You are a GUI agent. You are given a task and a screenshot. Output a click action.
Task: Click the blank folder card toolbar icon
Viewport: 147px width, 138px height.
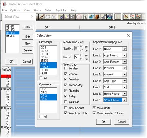(x=48, y=17)
